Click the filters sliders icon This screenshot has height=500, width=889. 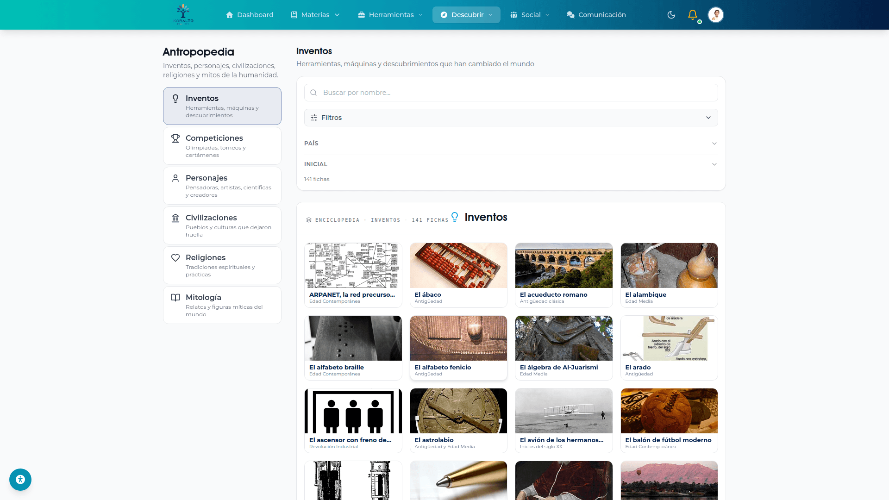pos(314,118)
